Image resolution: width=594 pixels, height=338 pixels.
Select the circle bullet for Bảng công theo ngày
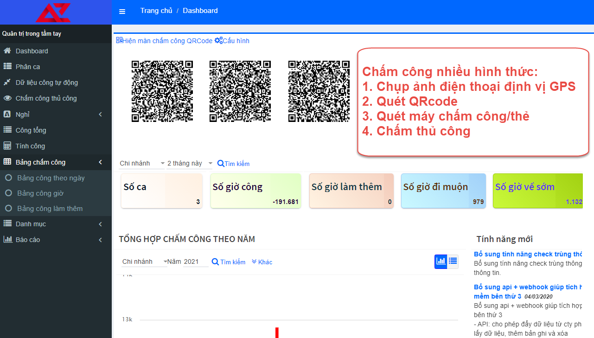tap(8, 178)
